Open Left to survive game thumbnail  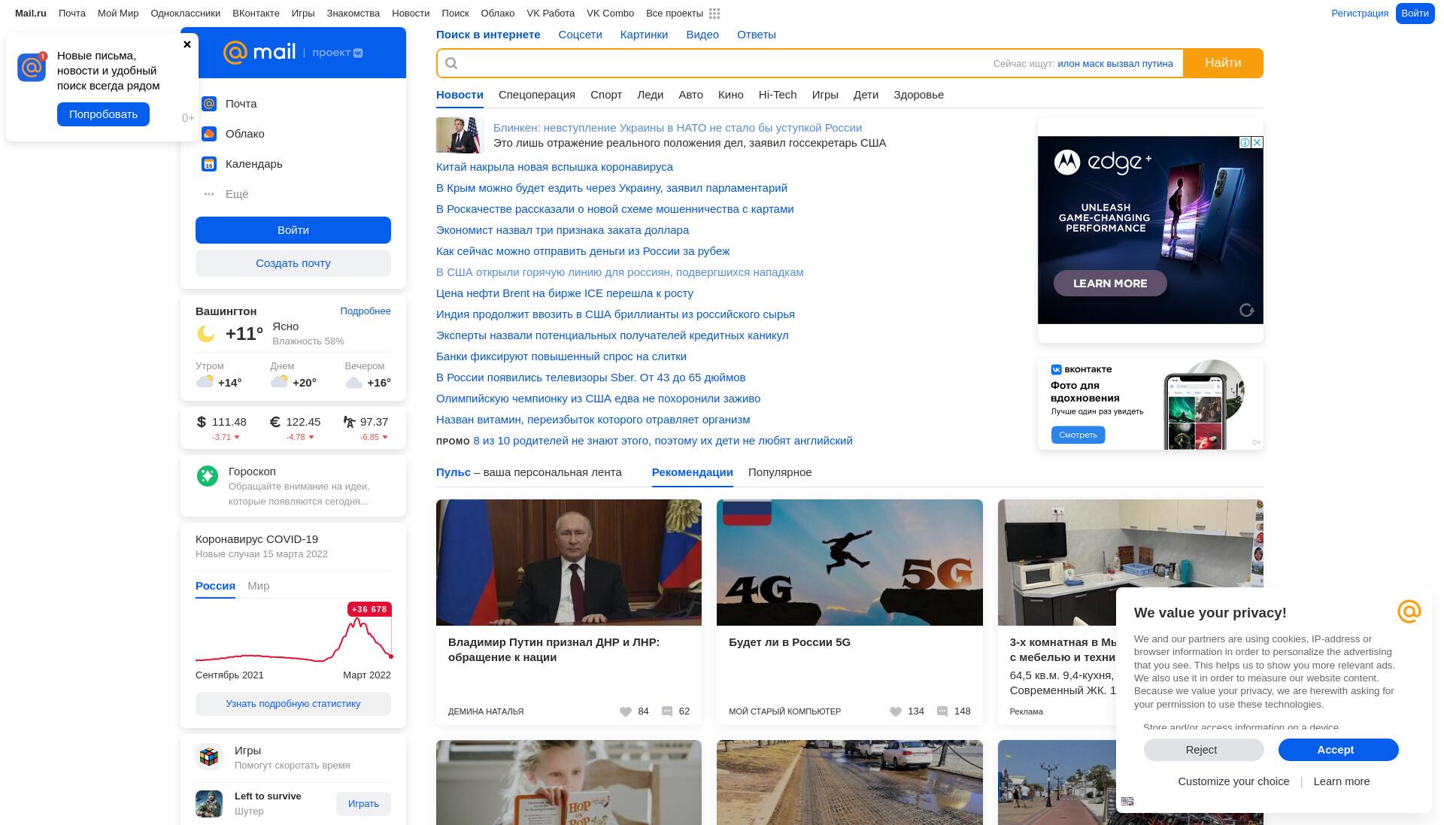(x=209, y=804)
